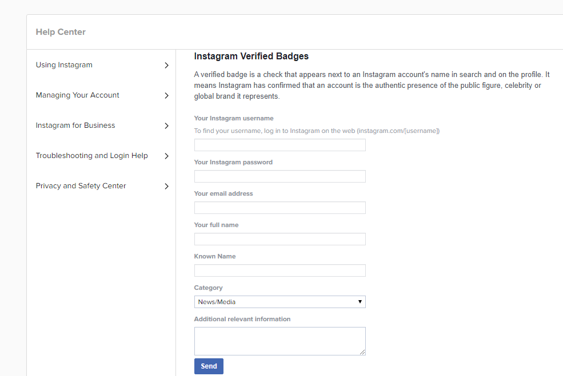Select the Instagram Verified Badges heading
563x376 pixels.
(x=251, y=56)
